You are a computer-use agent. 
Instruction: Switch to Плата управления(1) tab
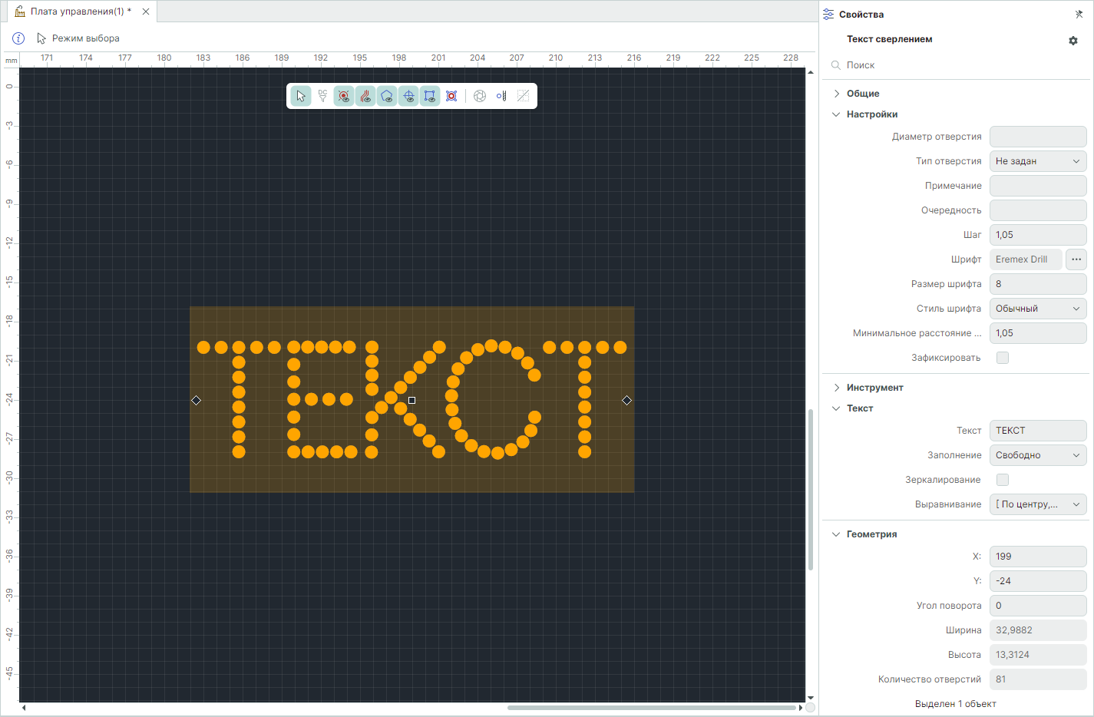click(80, 12)
